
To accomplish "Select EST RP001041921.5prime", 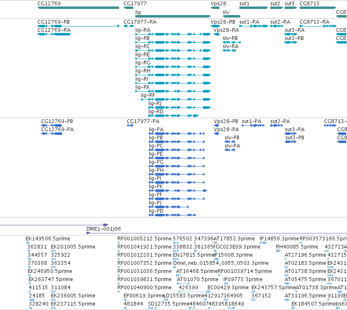I will pyautogui.click(x=118, y=251).
